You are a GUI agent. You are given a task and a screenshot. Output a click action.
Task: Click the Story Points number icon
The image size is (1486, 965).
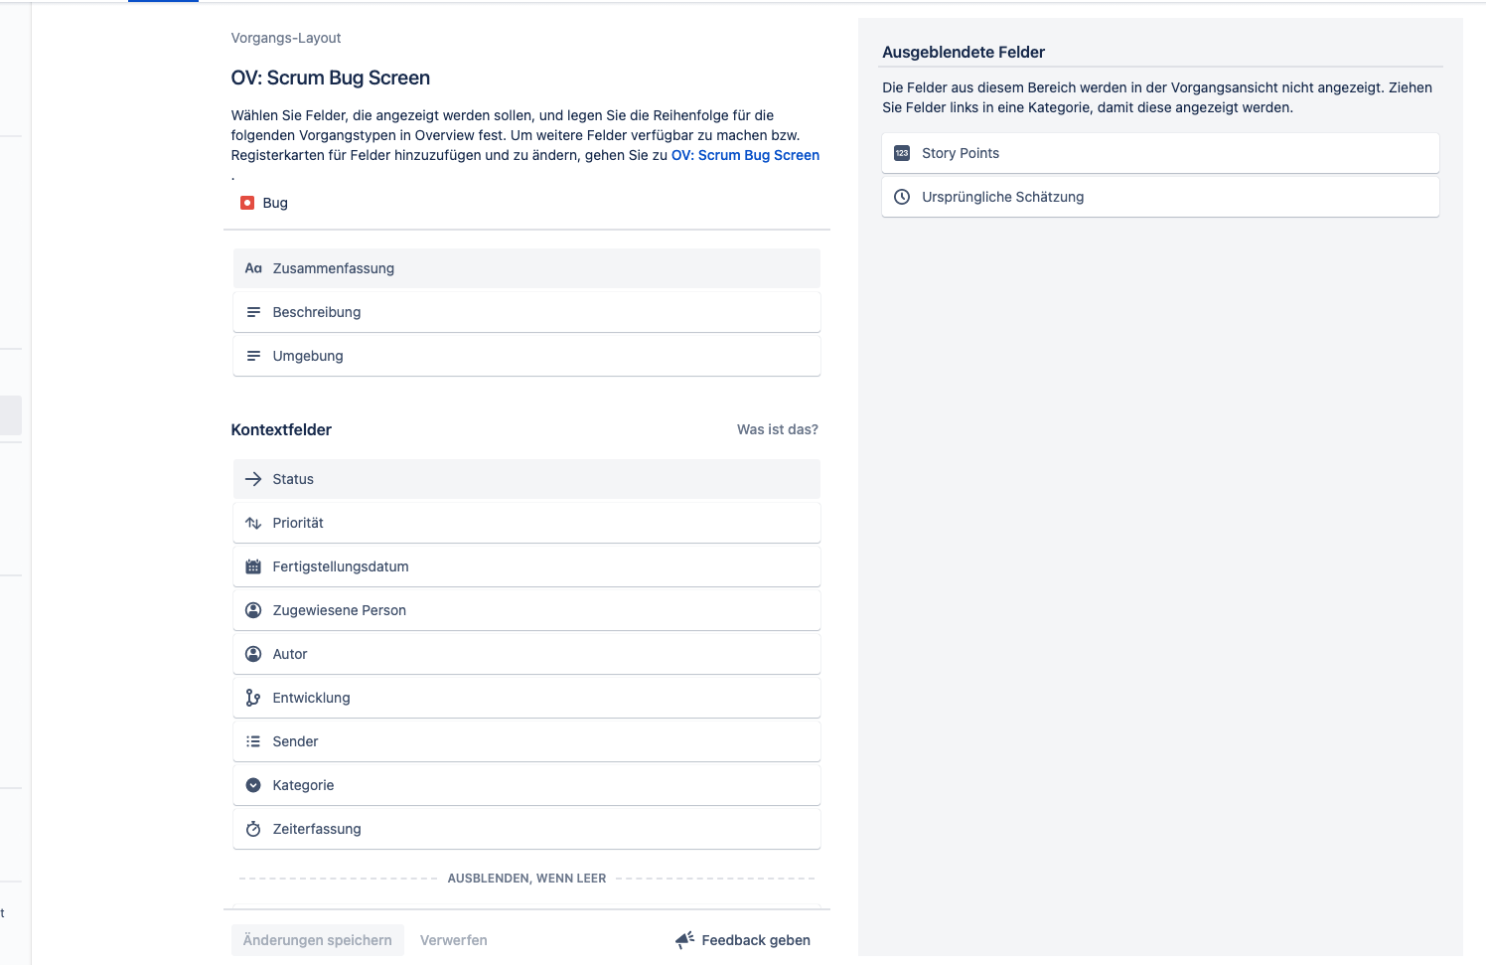[x=902, y=153]
